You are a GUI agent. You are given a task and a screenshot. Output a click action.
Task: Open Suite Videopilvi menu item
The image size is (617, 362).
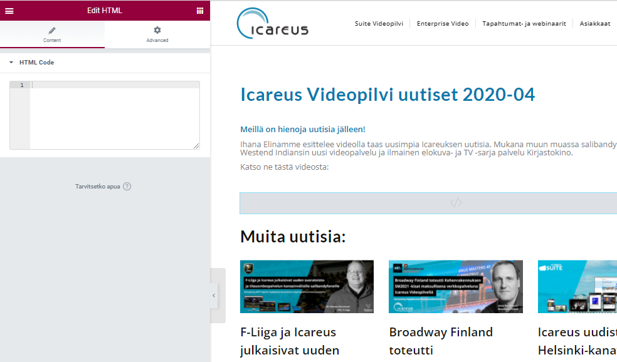tap(379, 23)
